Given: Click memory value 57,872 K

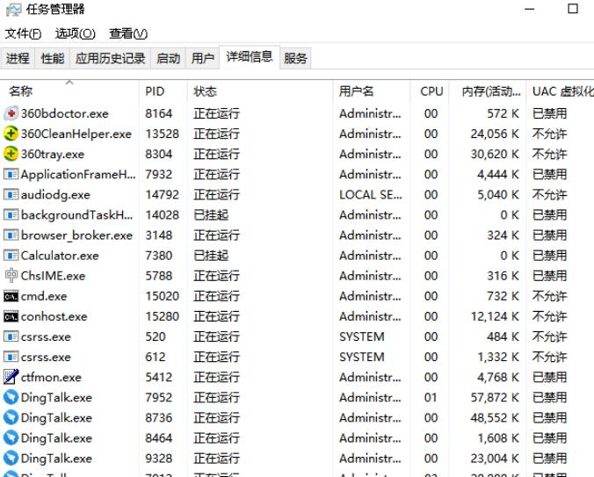Looking at the screenshot, I should pyautogui.click(x=495, y=397).
